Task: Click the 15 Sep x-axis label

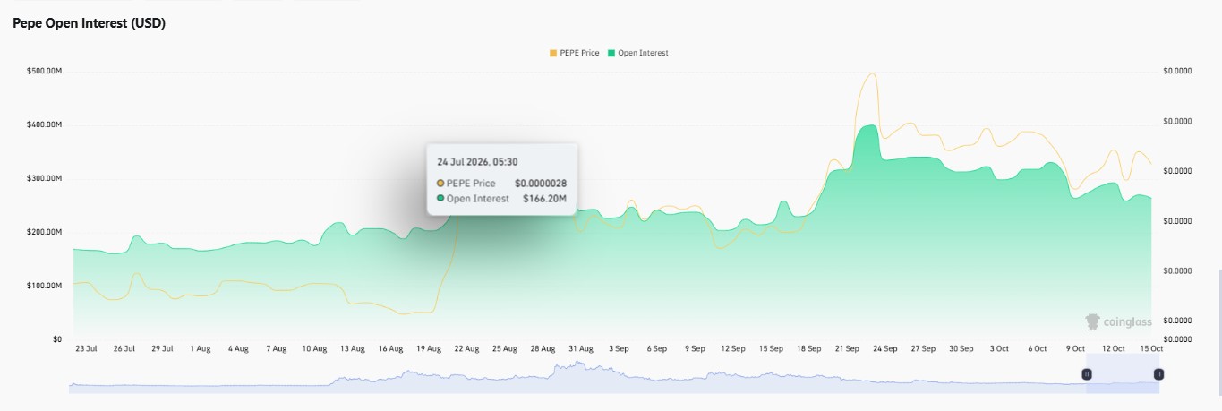Action: pyautogui.click(x=771, y=347)
